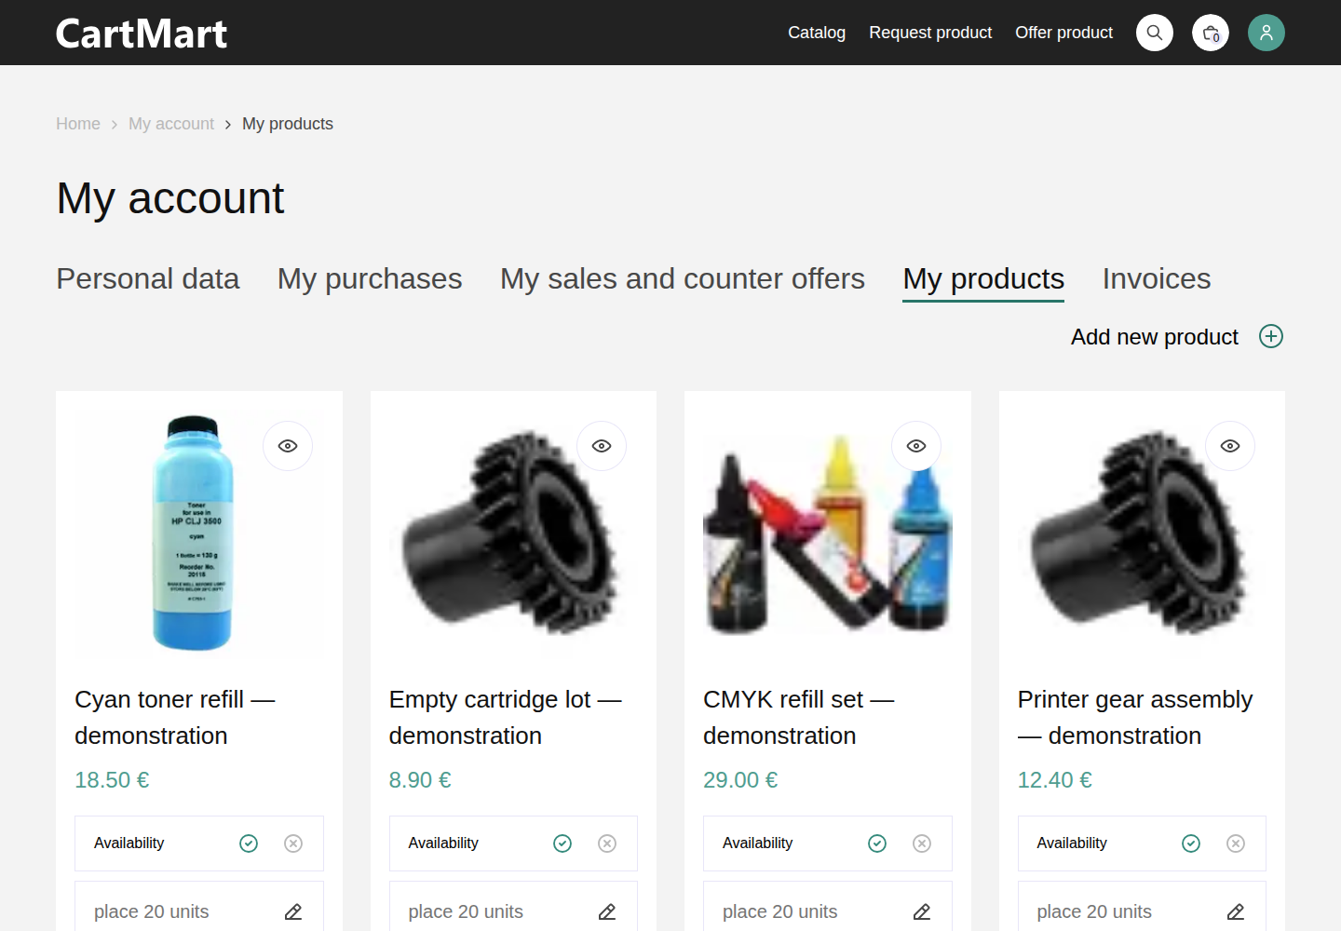Image resolution: width=1341 pixels, height=931 pixels.
Task: Open the search icon in header
Action: 1155,33
